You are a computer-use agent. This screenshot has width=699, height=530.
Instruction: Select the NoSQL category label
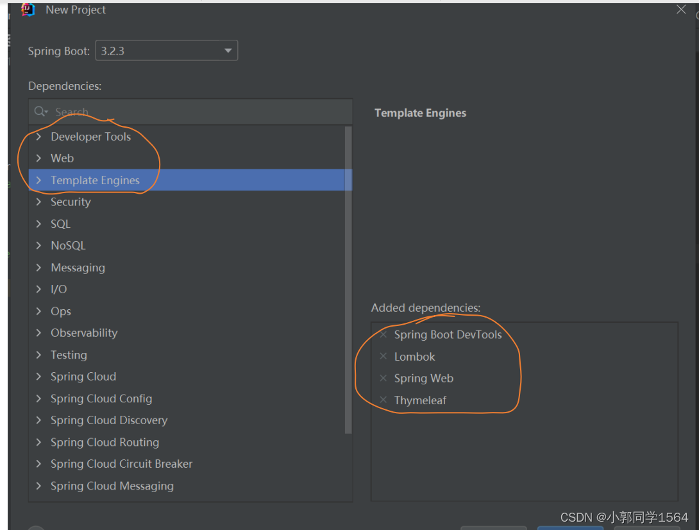68,246
